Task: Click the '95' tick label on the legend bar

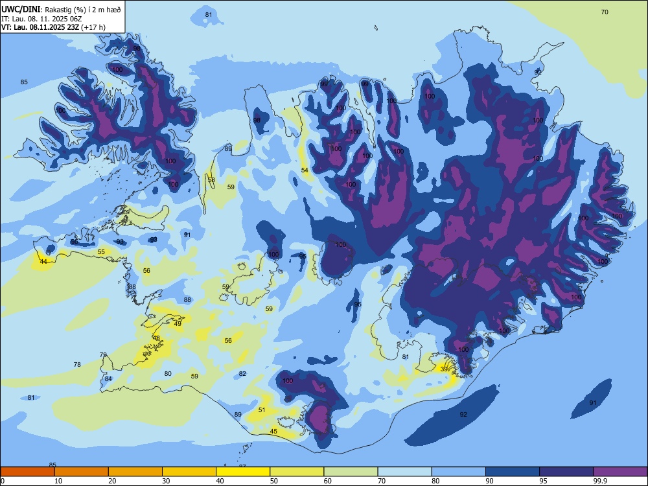Action: (543, 481)
